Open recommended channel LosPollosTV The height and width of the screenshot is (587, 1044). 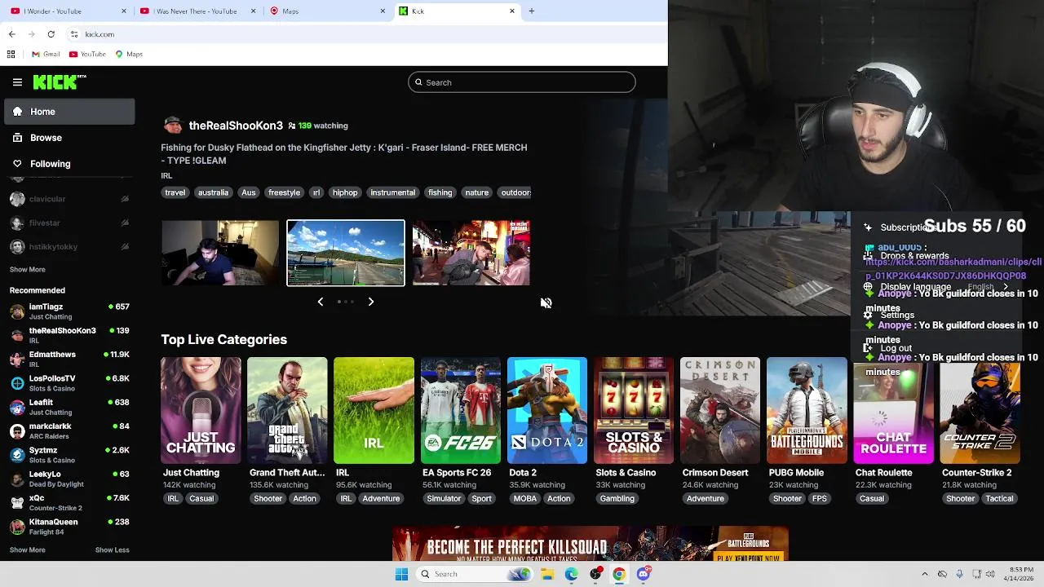point(69,382)
